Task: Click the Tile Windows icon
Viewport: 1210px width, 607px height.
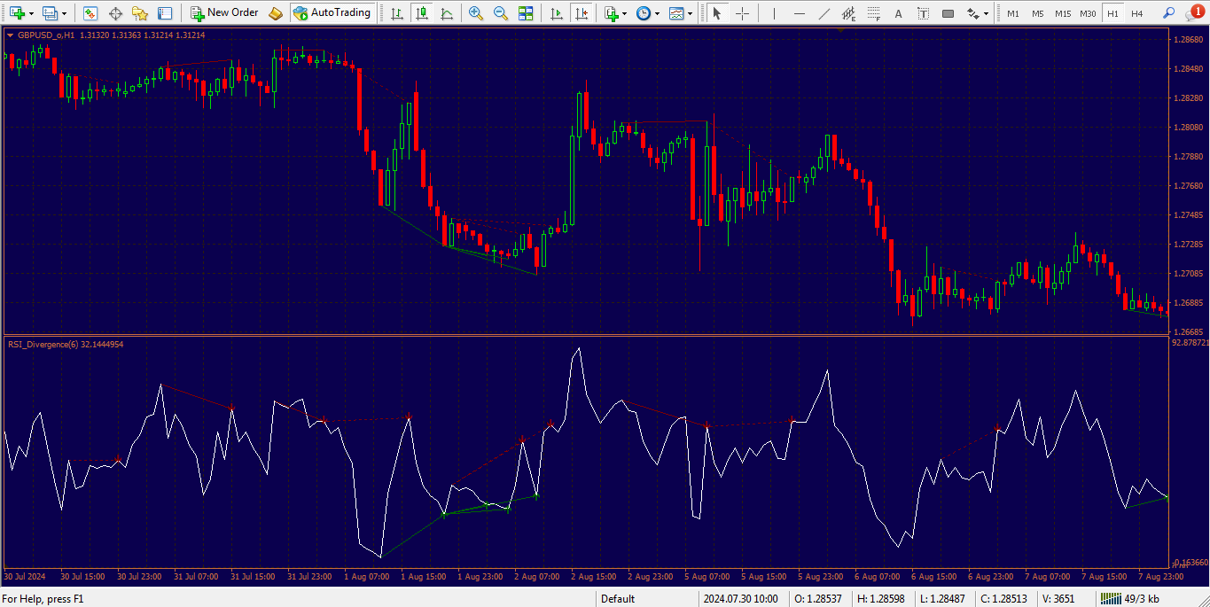Action: tap(526, 12)
